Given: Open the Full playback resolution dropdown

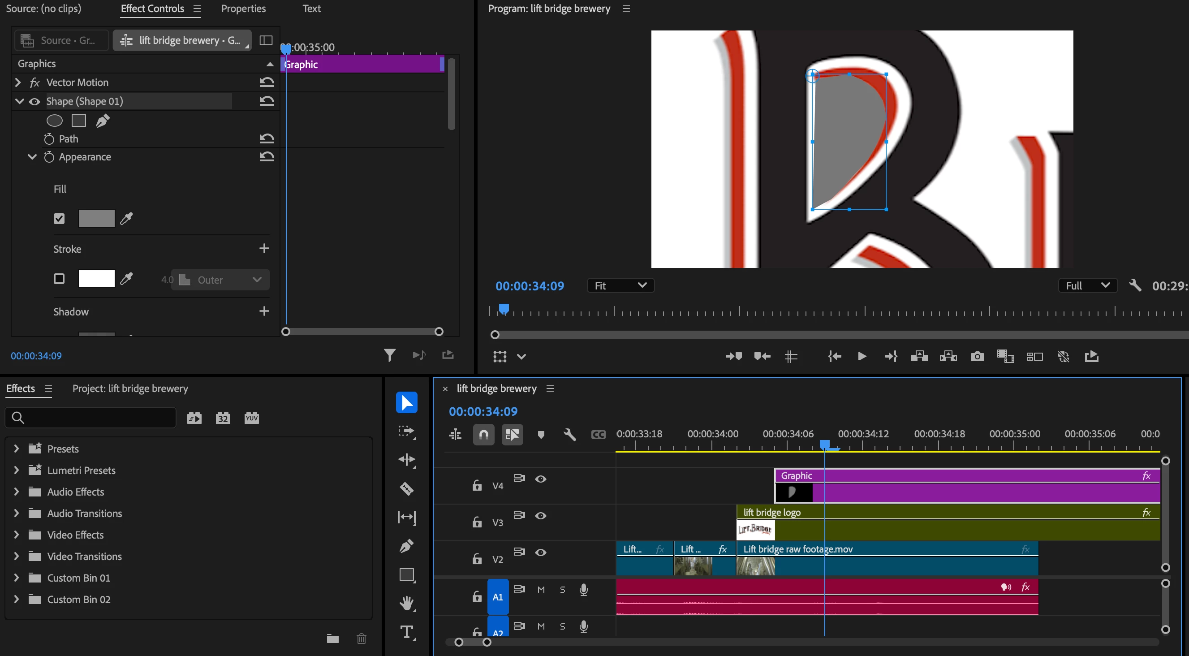Looking at the screenshot, I should click(1087, 285).
